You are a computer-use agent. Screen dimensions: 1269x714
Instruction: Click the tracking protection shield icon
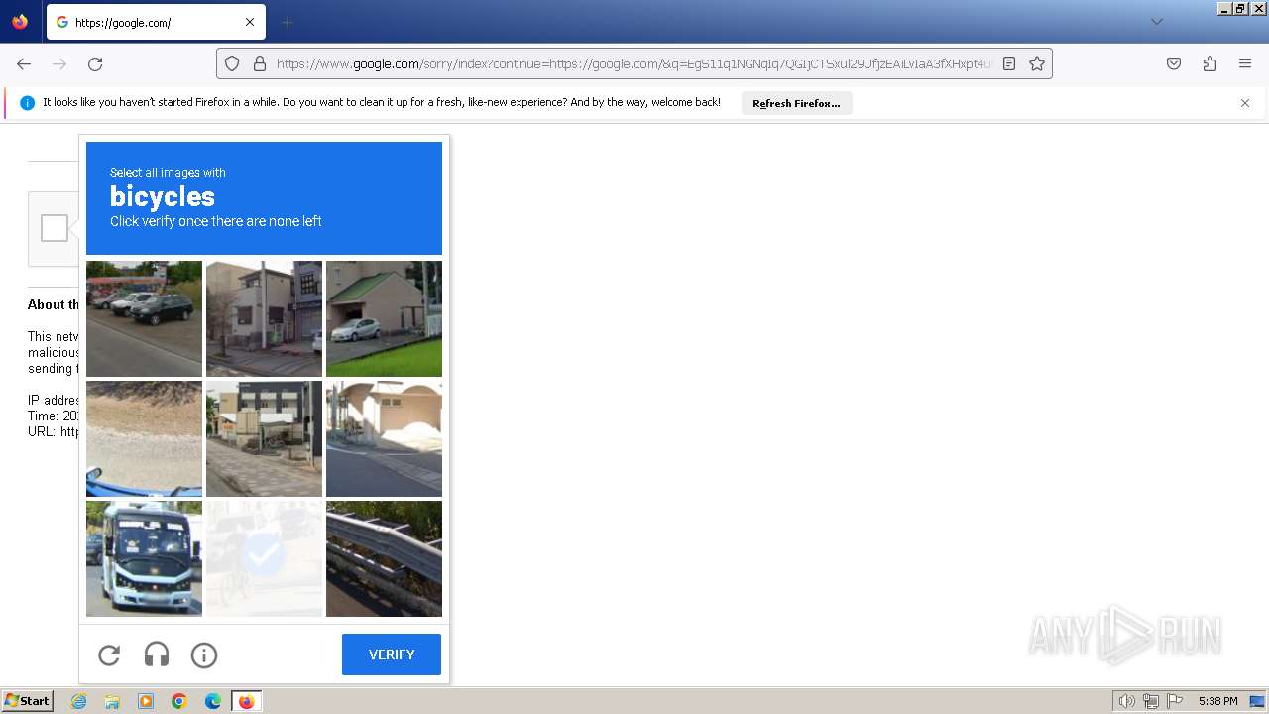click(x=232, y=63)
